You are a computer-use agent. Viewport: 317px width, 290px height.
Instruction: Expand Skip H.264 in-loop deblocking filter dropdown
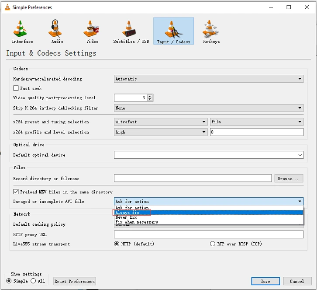(208, 108)
